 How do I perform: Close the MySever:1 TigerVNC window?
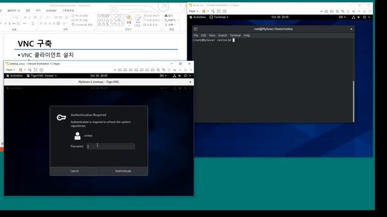(190, 82)
